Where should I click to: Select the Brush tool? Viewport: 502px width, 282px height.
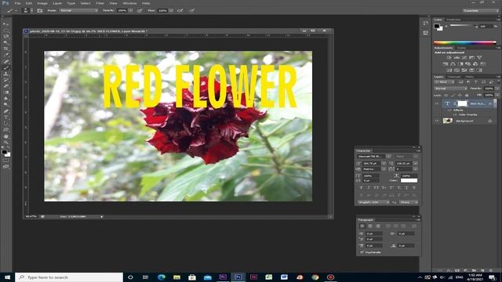5,67
